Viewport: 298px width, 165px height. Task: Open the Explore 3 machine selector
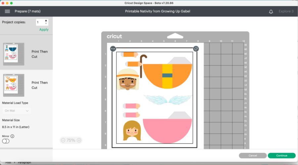click(286, 12)
